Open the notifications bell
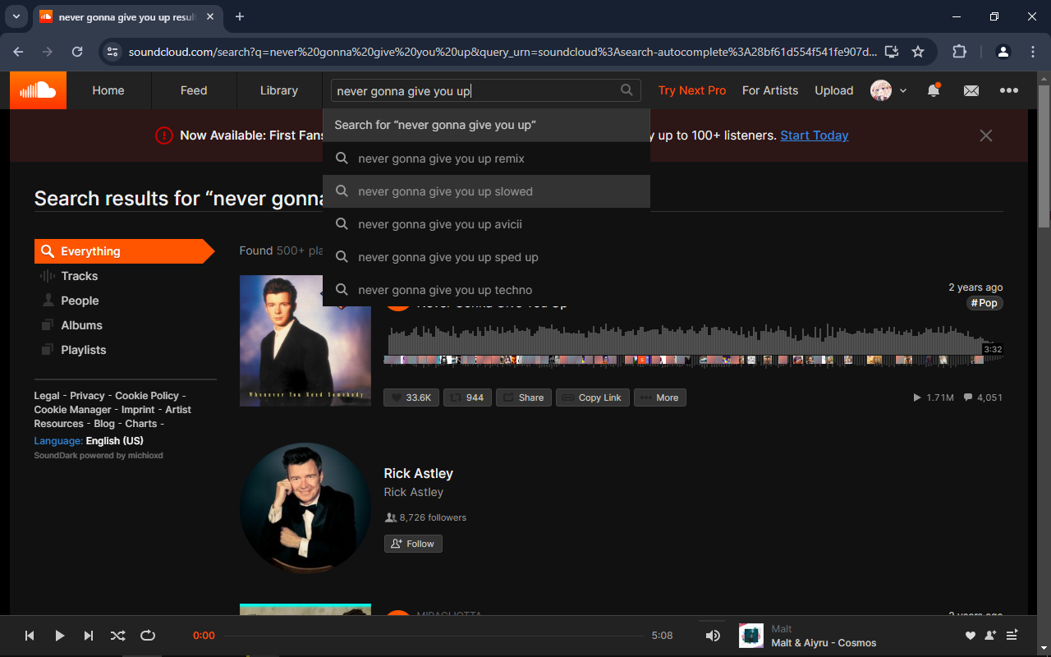Image resolution: width=1051 pixels, height=657 pixels. pyautogui.click(x=934, y=90)
